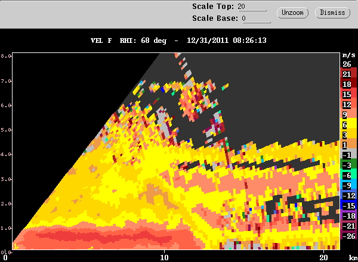
Task: Click the 8.0 height axis label
Action: [x=6, y=56]
